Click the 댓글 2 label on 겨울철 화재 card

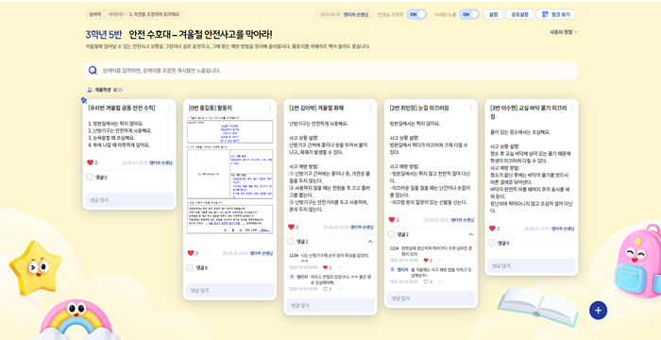(x=302, y=242)
